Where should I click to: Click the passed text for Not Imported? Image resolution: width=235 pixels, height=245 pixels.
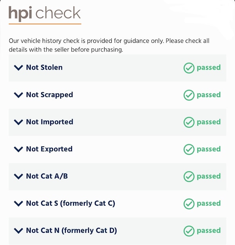coord(208,122)
